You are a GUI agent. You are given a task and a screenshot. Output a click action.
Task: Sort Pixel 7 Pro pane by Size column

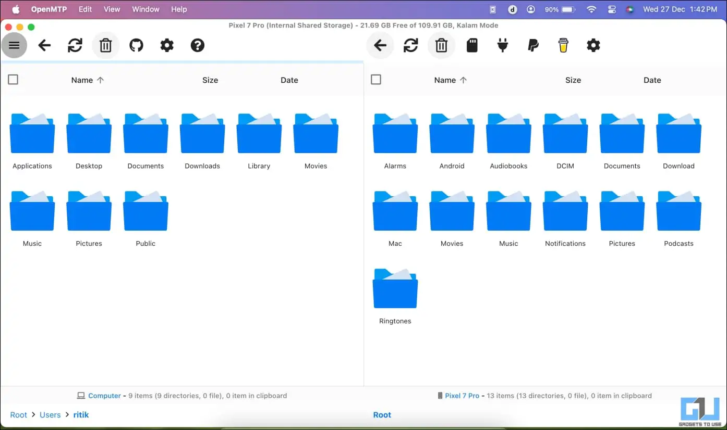click(x=573, y=80)
